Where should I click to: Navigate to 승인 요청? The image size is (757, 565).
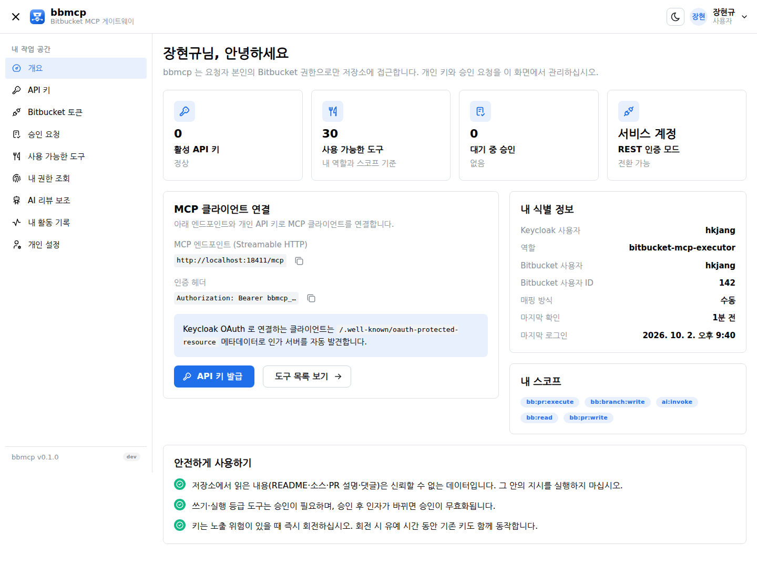76,134
